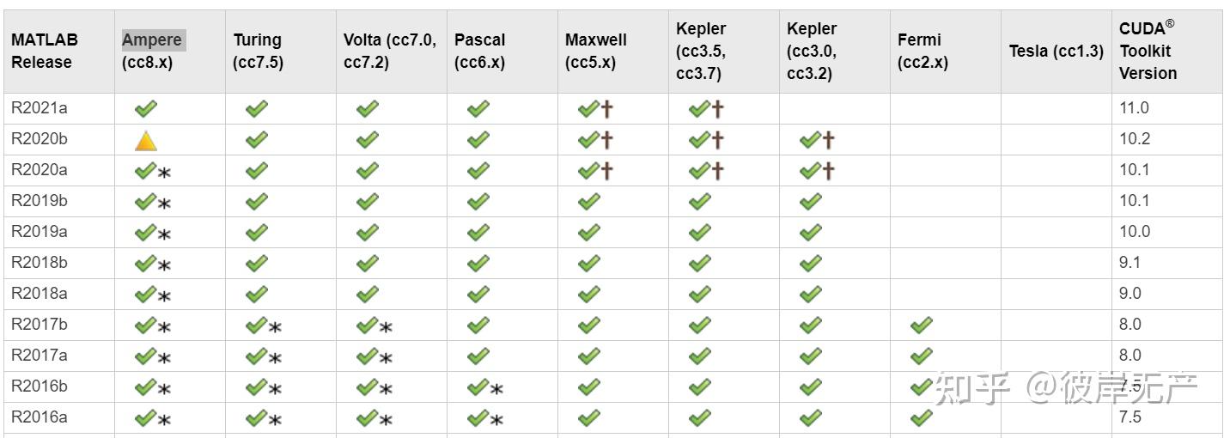Click the Turing (cc7.5) column header

click(258, 52)
